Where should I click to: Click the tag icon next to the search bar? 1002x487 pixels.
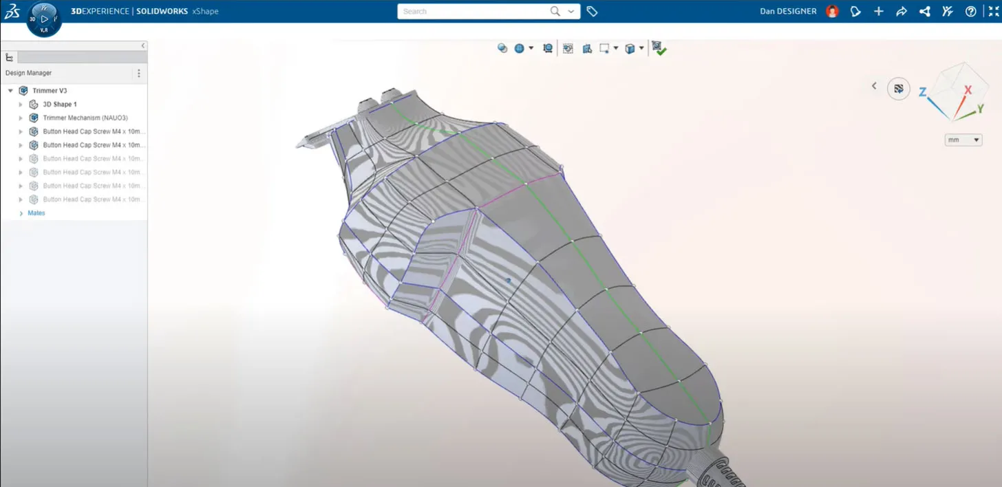point(592,11)
